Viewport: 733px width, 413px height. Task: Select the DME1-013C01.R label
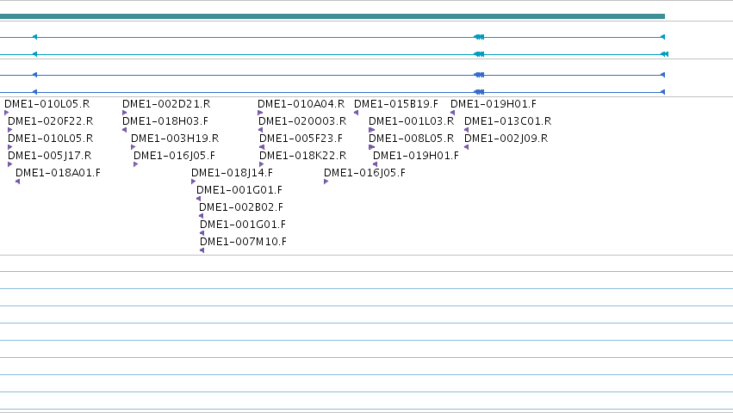click(x=507, y=121)
